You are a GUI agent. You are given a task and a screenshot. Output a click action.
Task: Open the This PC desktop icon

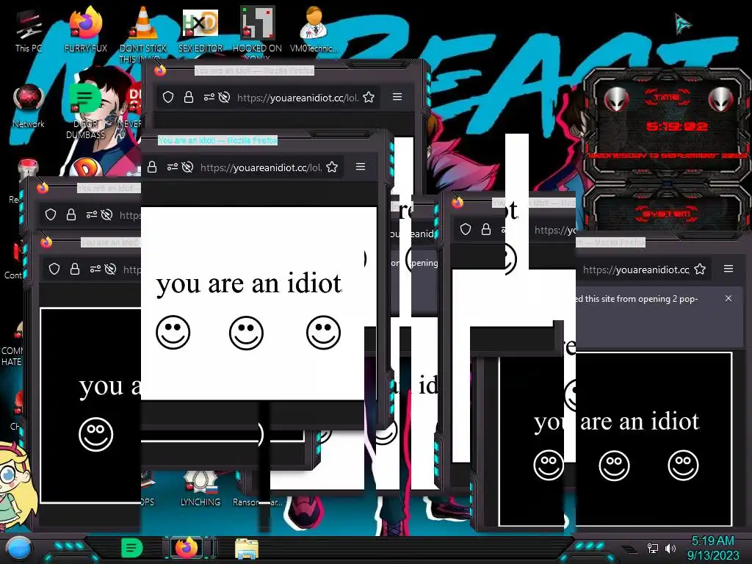coord(29,29)
